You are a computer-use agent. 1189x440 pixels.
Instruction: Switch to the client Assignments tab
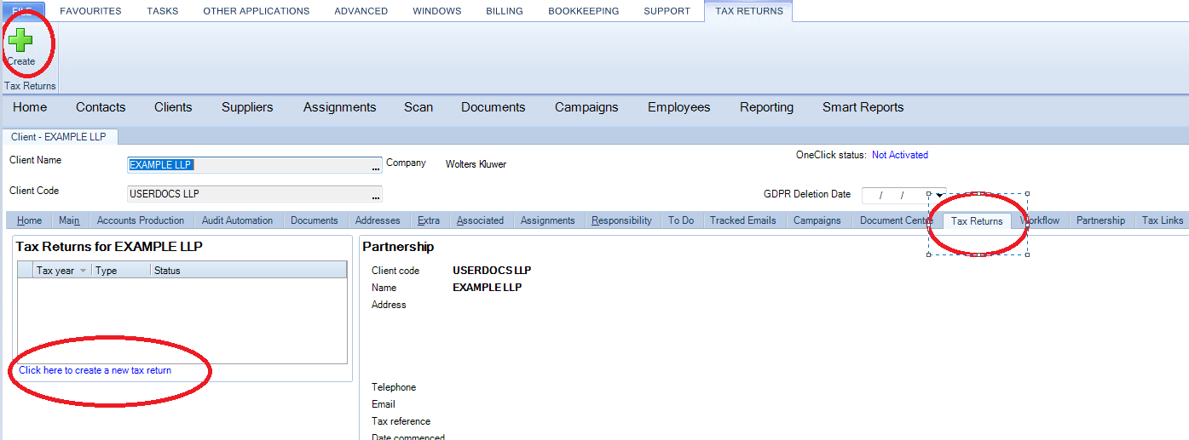pos(548,220)
